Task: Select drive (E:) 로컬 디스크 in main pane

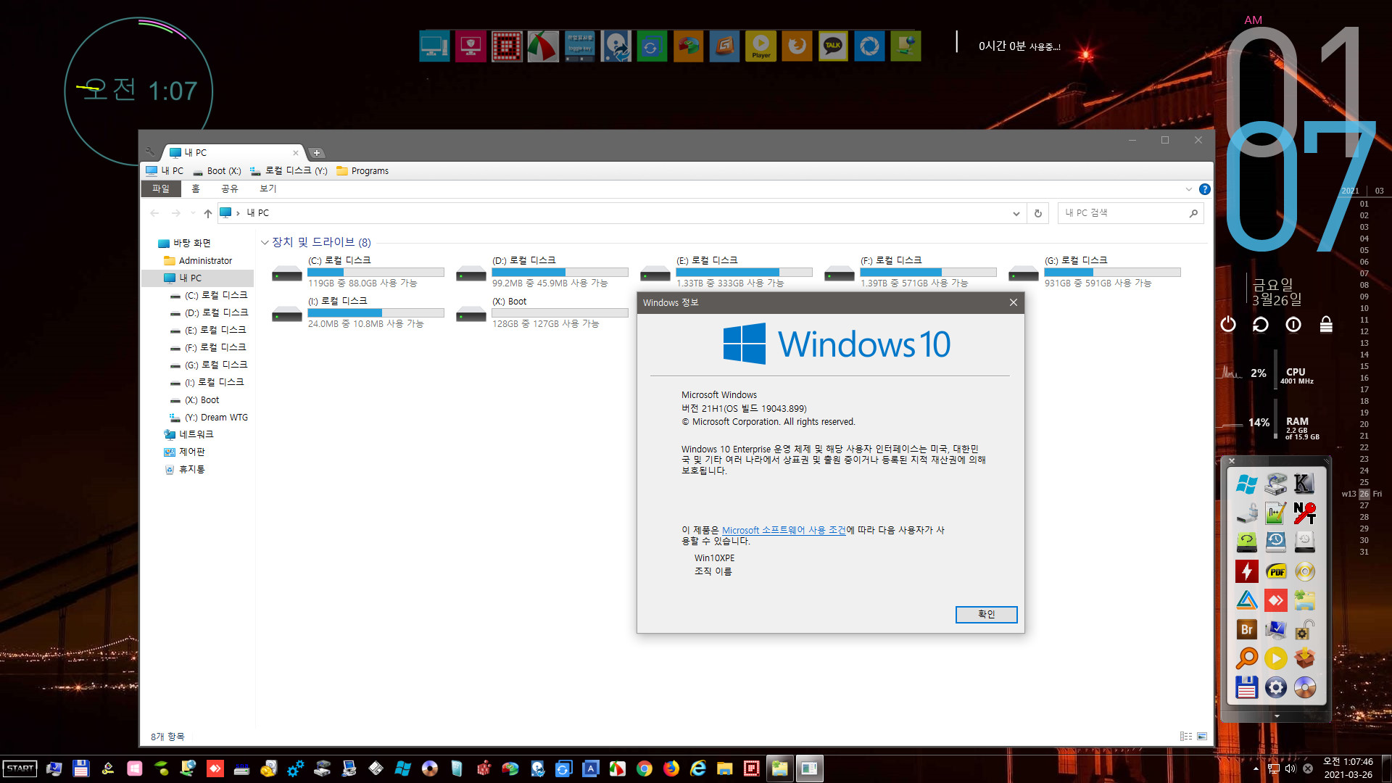Action: coord(726,271)
